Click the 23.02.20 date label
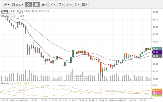163x102 pixels. (x=4, y=100)
